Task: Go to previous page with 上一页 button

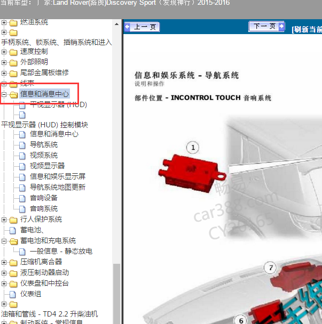Action: click(142, 27)
